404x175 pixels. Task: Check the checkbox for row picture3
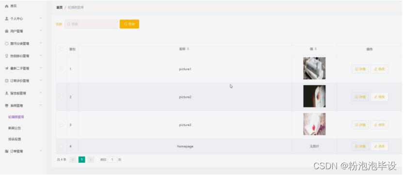coord(61,125)
